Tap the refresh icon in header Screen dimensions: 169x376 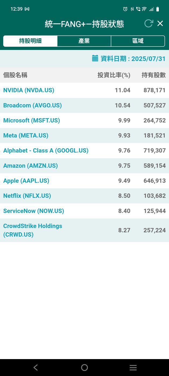coord(149,23)
